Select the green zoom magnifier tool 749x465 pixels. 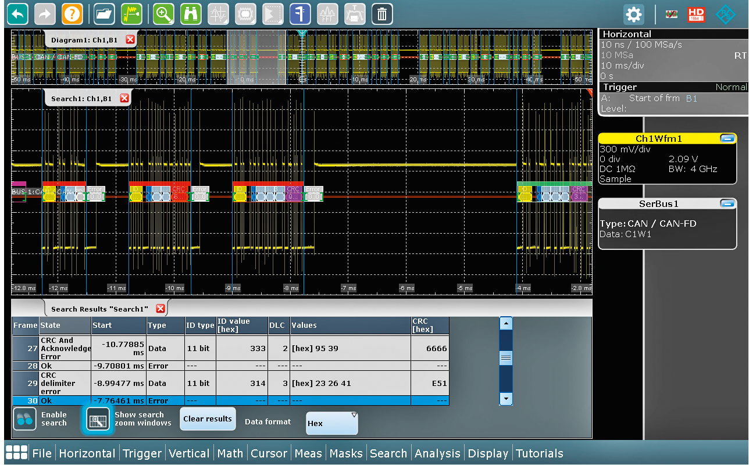click(x=163, y=13)
